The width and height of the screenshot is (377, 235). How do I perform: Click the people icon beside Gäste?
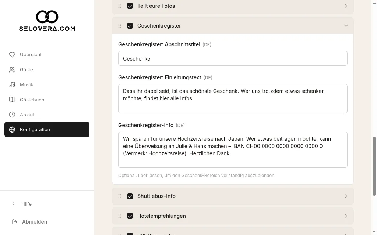[12, 69]
